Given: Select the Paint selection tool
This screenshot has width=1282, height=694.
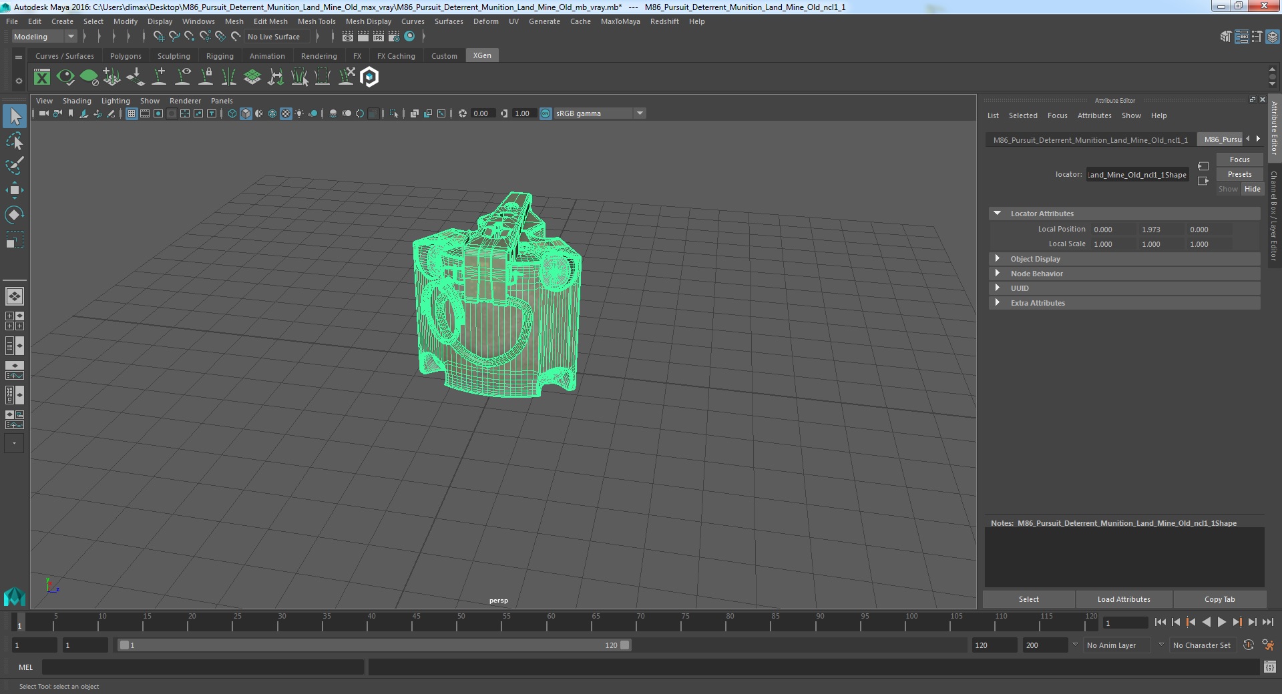Looking at the screenshot, I should (14, 165).
